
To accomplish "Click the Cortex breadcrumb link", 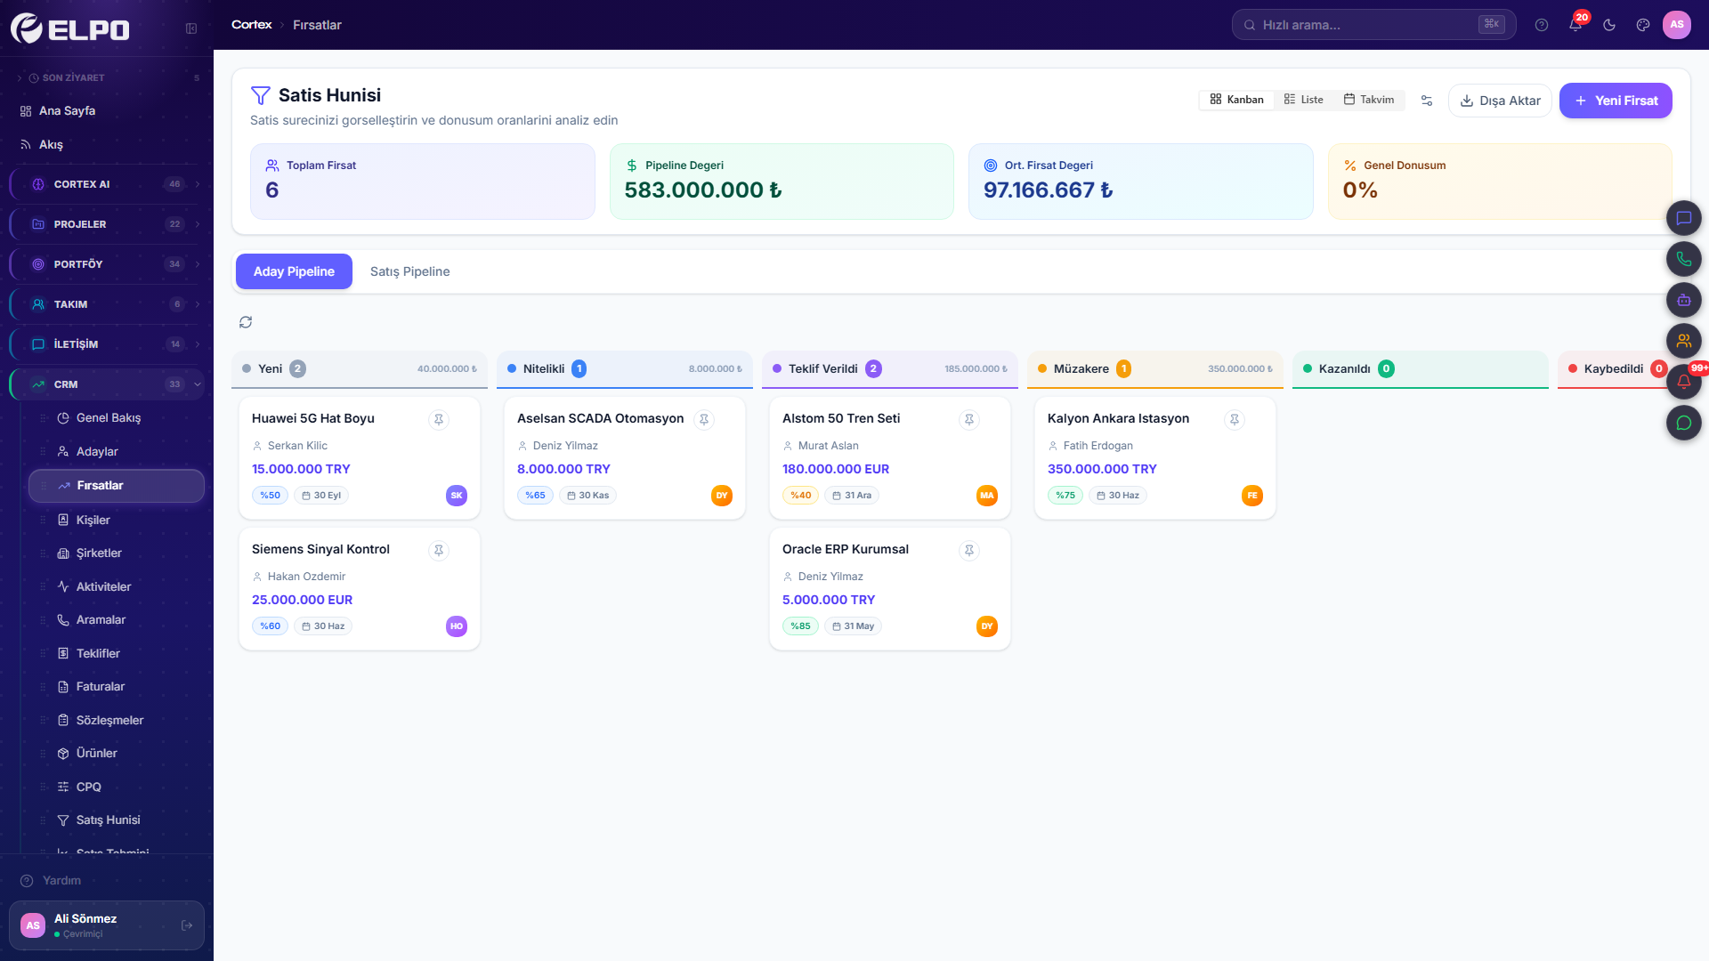I will 251,25.
